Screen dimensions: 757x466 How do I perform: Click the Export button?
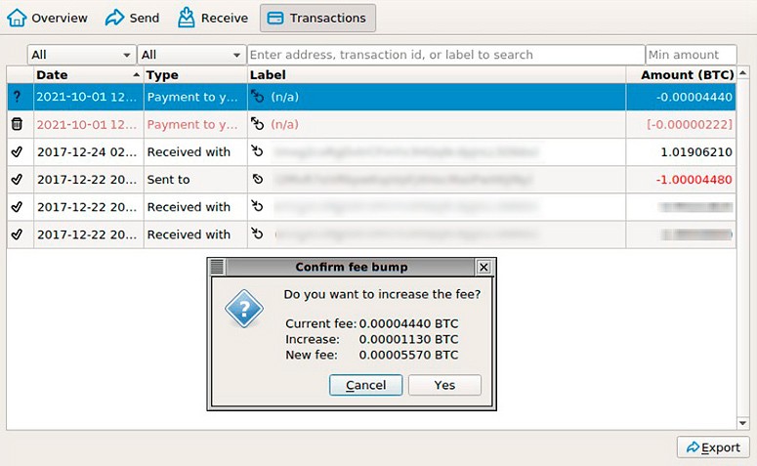click(714, 447)
